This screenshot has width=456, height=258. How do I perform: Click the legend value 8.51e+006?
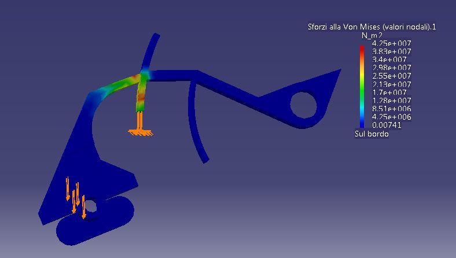click(x=391, y=109)
